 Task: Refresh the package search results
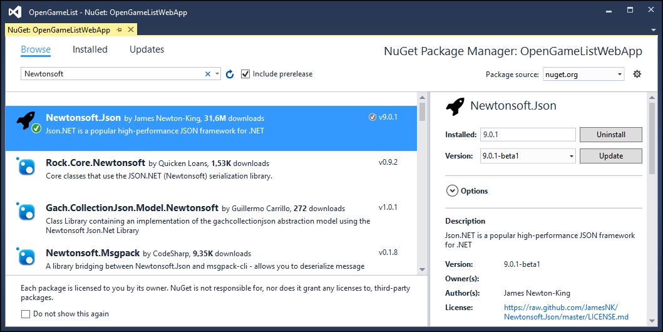point(230,74)
